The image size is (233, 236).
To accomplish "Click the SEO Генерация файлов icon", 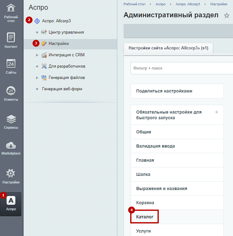I will pos(44,78).
